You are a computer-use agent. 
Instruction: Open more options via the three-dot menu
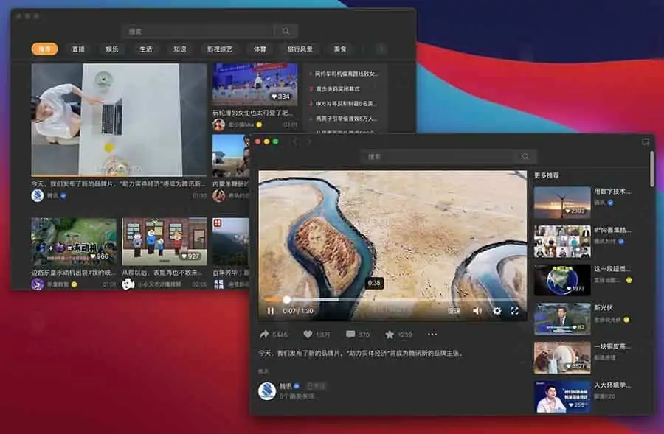(x=432, y=334)
